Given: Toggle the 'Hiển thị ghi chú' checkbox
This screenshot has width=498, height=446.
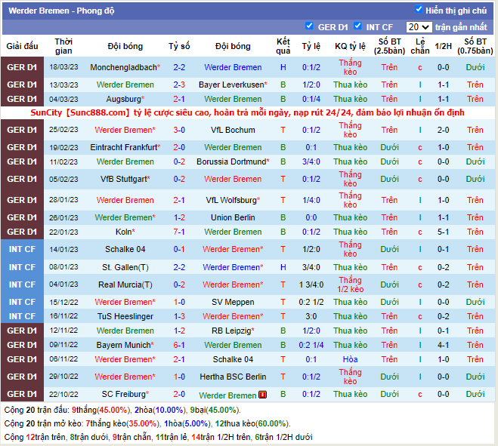Looking at the screenshot, I should [419, 10].
